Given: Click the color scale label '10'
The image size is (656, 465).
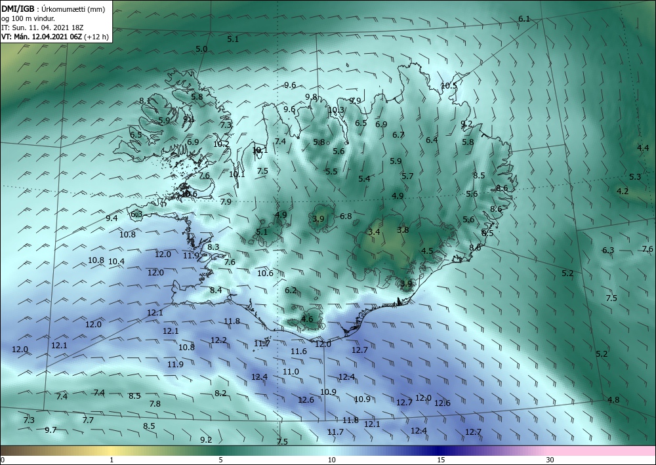Looking at the screenshot, I should click(x=331, y=460).
